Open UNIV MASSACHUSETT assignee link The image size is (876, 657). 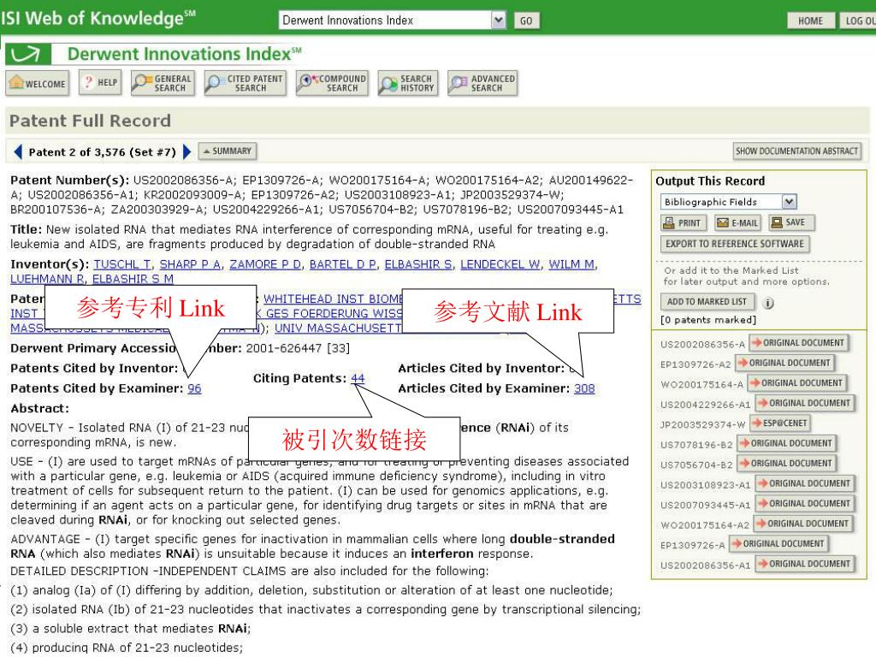point(338,328)
